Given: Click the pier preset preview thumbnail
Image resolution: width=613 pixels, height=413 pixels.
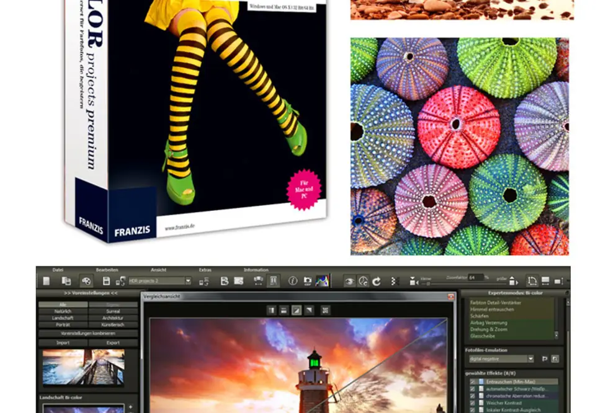Looking at the screenshot, I should (83, 367).
